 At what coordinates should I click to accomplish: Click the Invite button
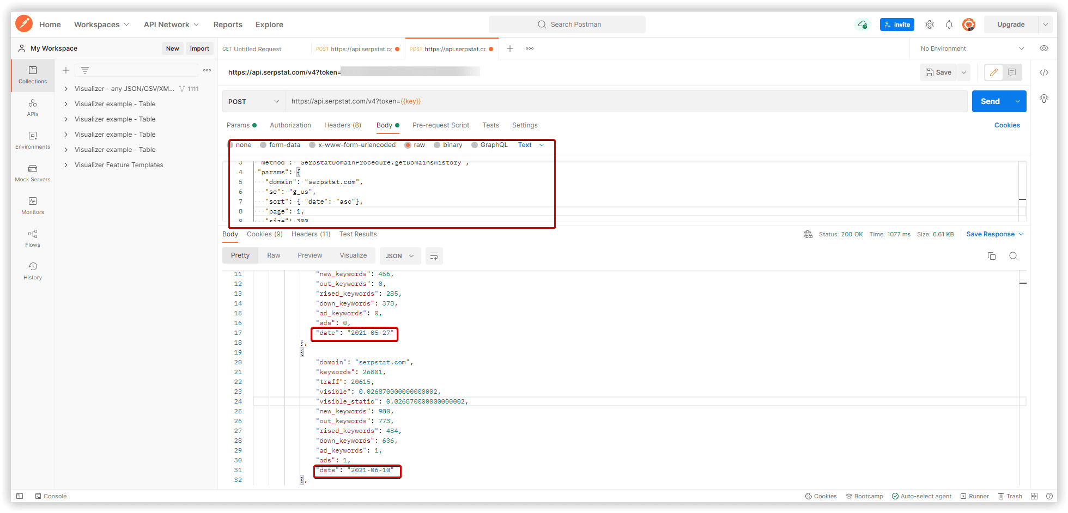tap(897, 25)
